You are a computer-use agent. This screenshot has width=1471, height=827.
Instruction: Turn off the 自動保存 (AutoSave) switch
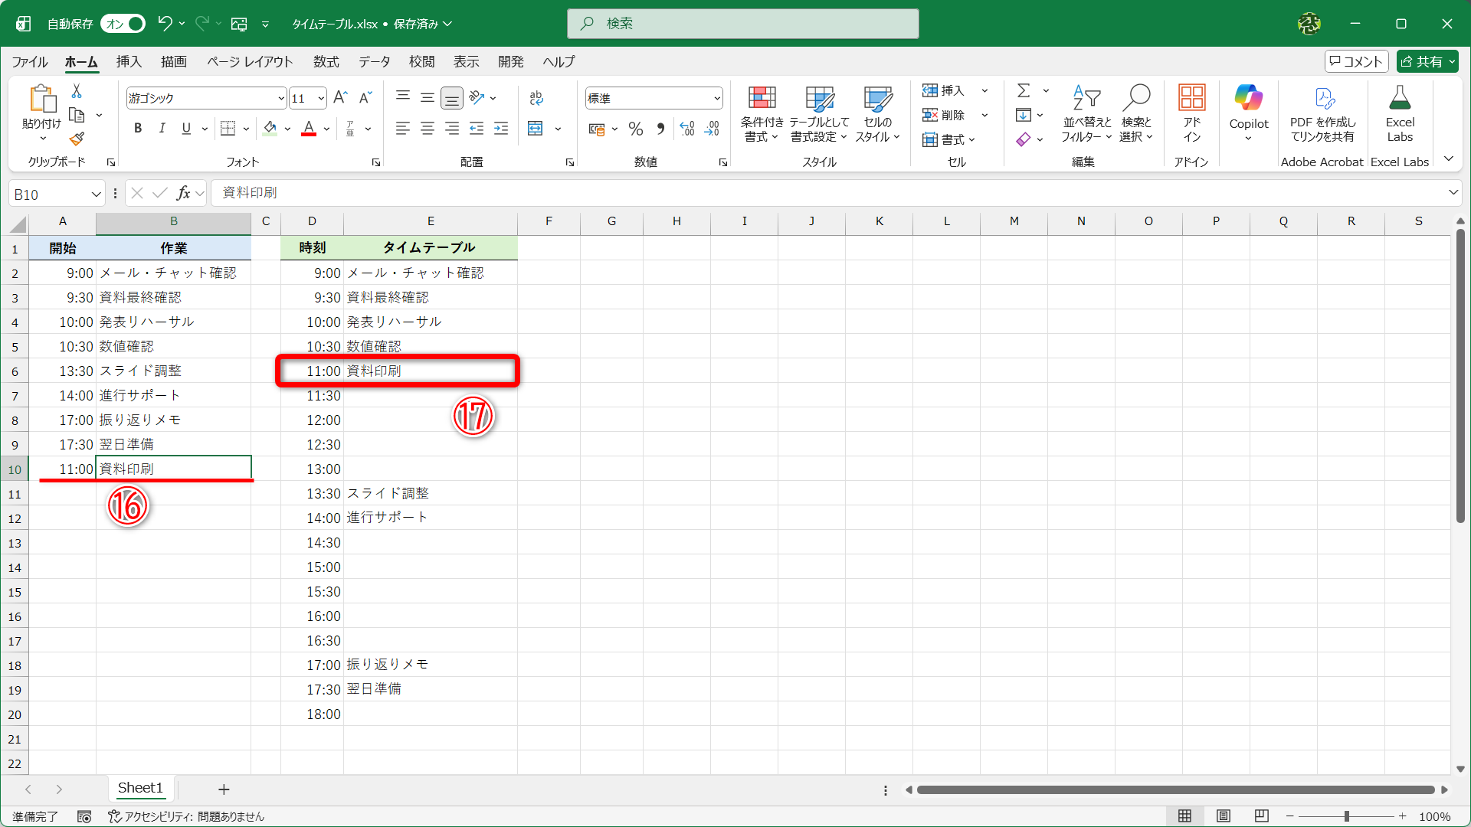pyautogui.click(x=122, y=24)
